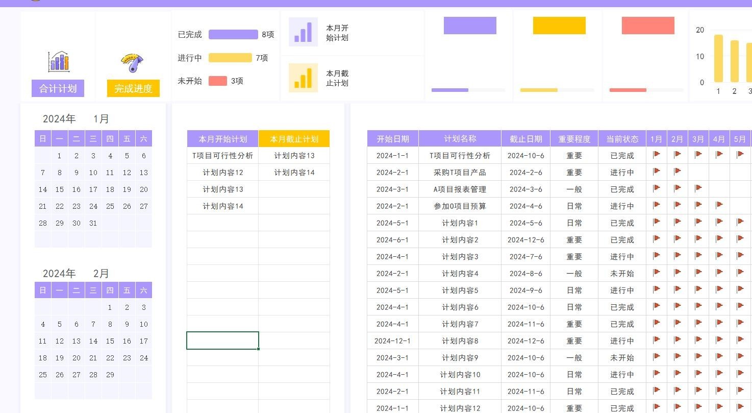Image resolution: width=752 pixels, height=413 pixels.
Task: Click the first yellow bar in the chart
Action: coord(718,58)
